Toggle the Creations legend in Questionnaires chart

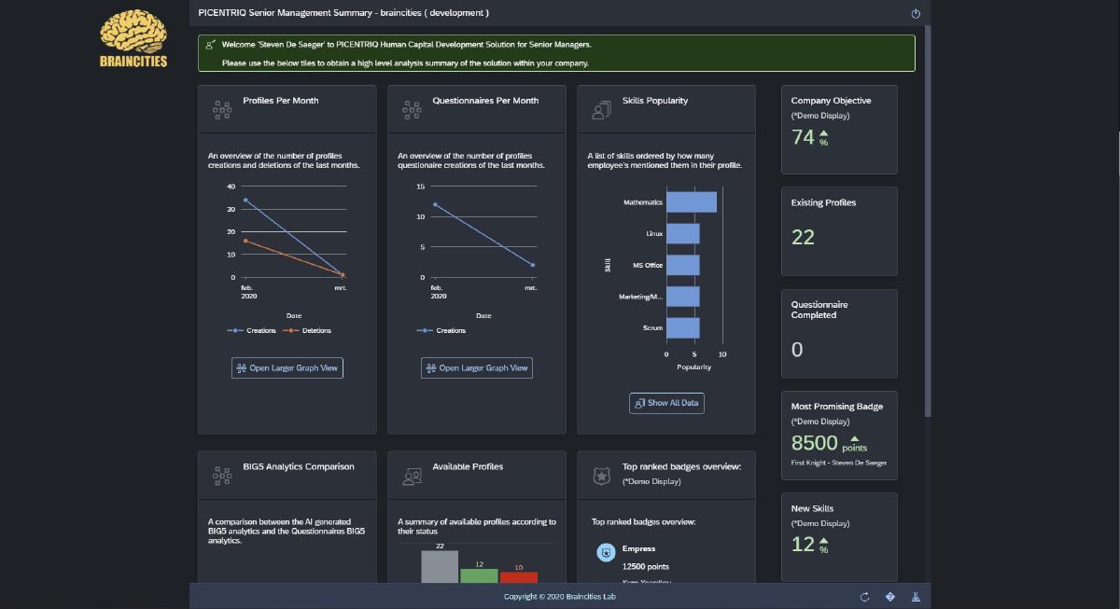coord(442,330)
